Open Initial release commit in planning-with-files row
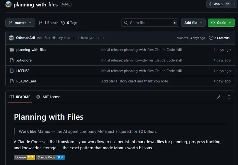Image resolution: width=238 pixels, height=165 pixels. tap(142, 50)
